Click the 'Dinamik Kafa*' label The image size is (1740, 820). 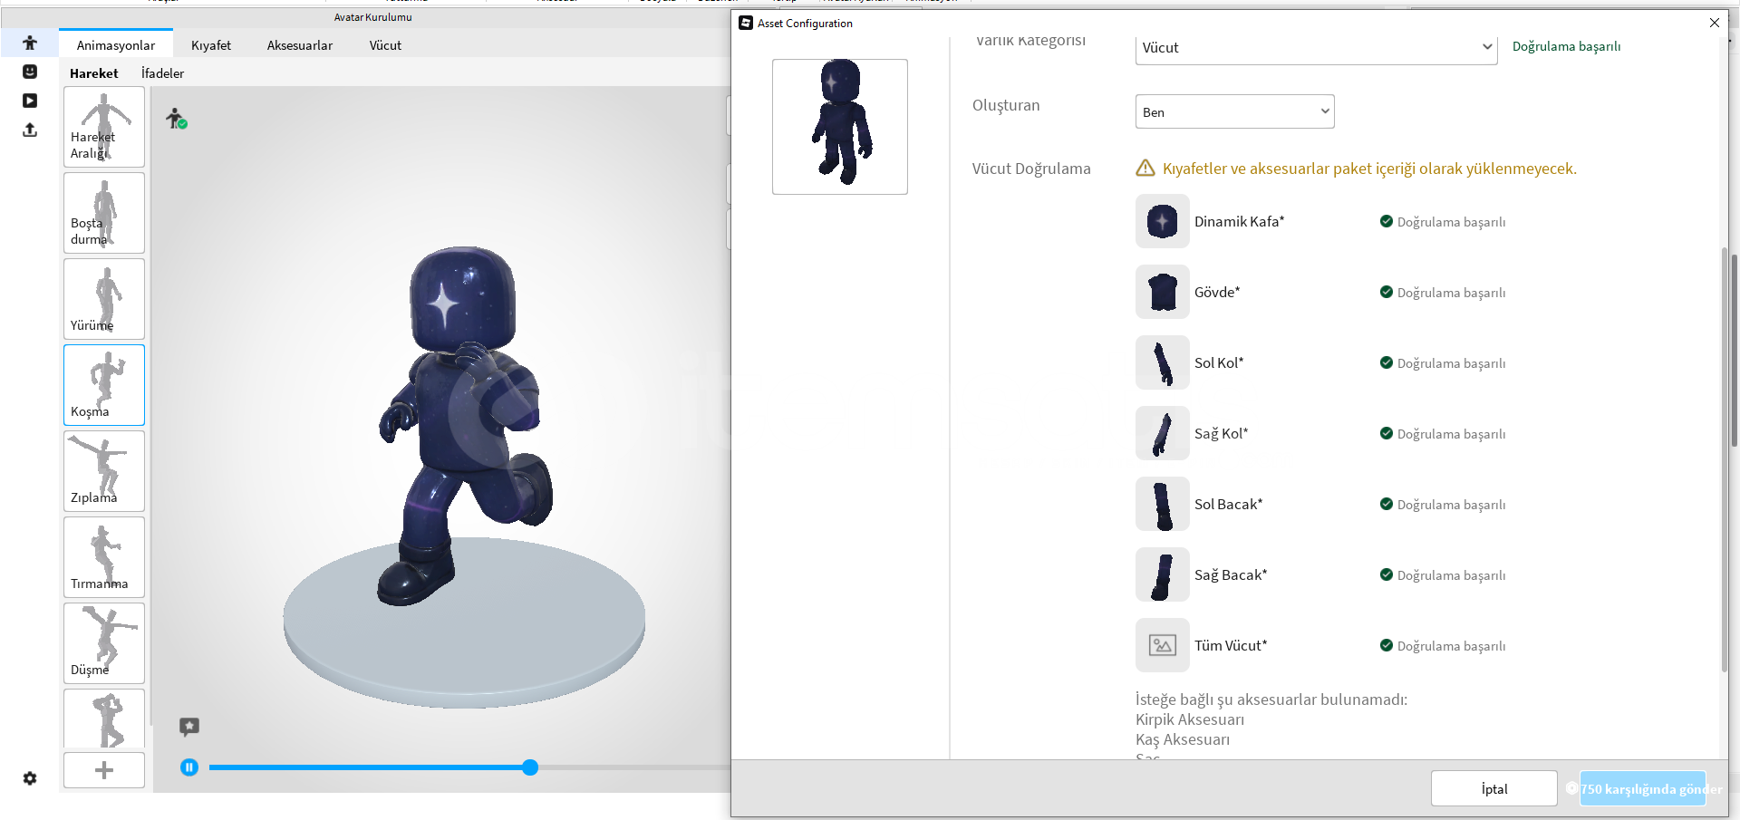tap(1240, 221)
